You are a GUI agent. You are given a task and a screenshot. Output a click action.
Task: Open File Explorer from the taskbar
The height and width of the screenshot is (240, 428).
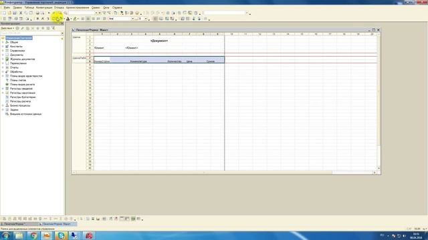point(19,235)
